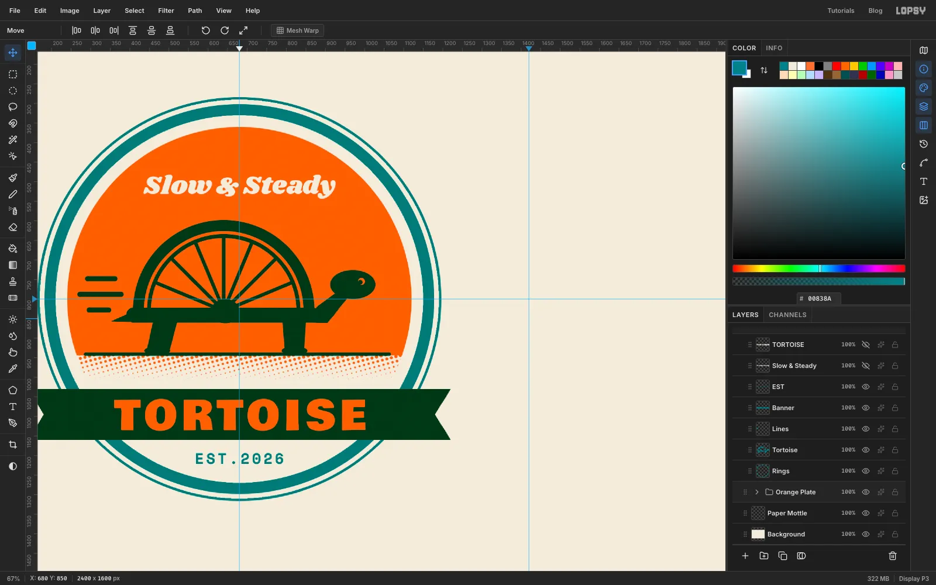936x585 pixels.
Task: Select the Text tool in left toolbar
Action: (13, 407)
